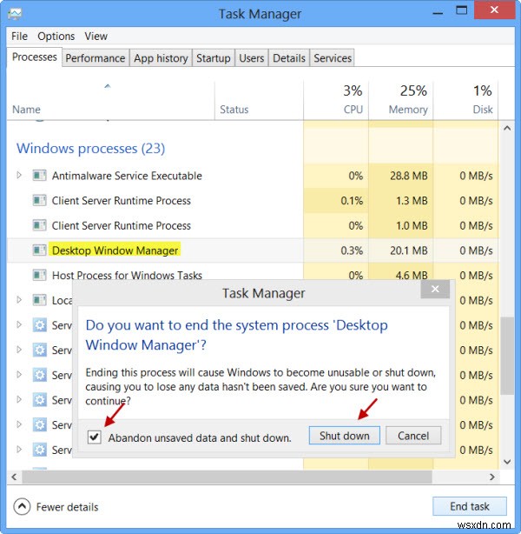521x534 pixels.
Task: Click the 28.8 MB memory value
Action: click(x=409, y=176)
